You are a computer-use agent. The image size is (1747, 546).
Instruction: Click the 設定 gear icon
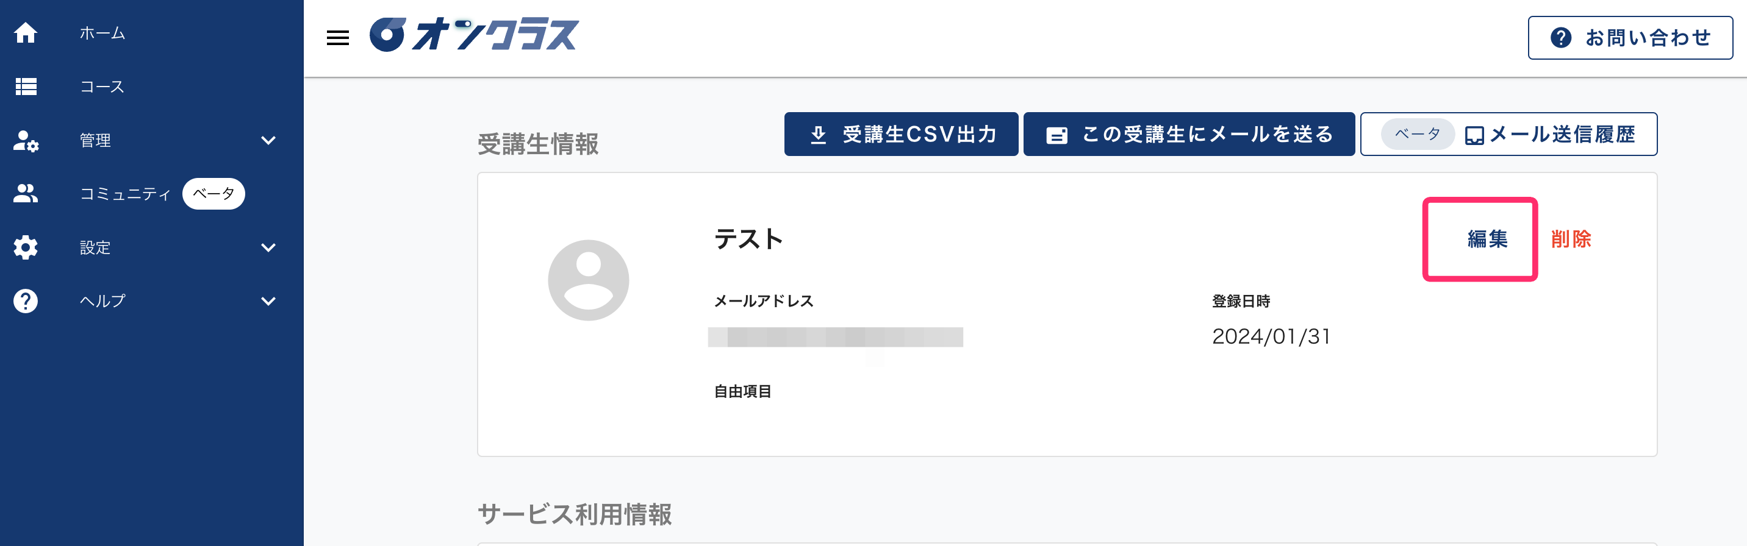coord(26,247)
